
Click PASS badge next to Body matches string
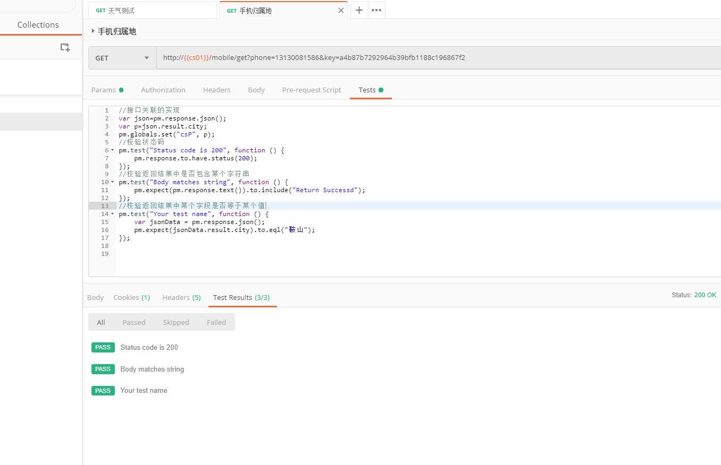pos(103,369)
